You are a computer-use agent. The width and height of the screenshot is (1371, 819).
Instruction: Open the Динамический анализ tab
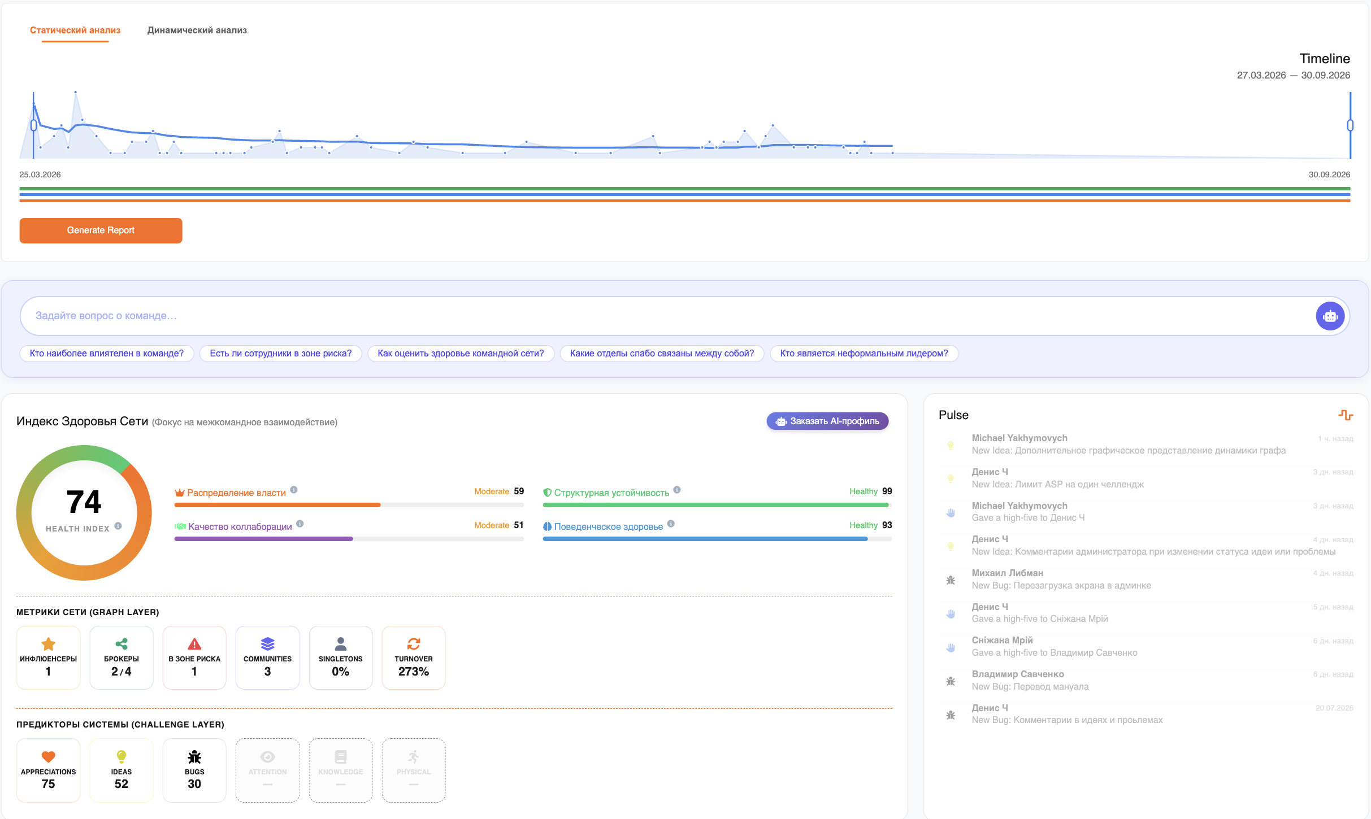pyautogui.click(x=197, y=31)
